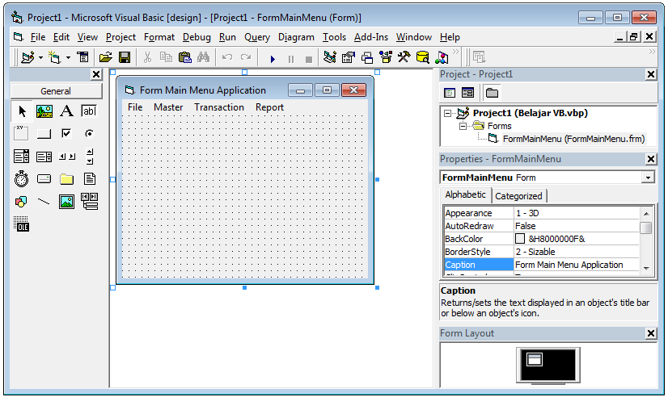Click View Code in Project panel
The width and height of the screenshot is (668, 397).
pyautogui.click(x=450, y=93)
